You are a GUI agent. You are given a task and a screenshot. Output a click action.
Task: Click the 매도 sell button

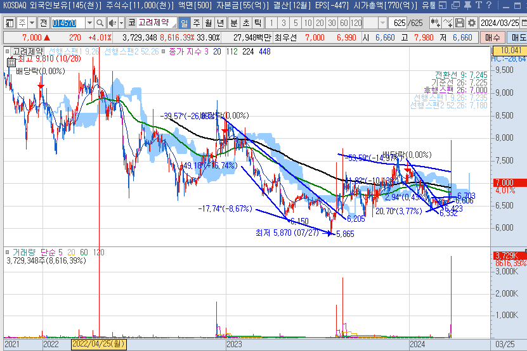(517, 37)
